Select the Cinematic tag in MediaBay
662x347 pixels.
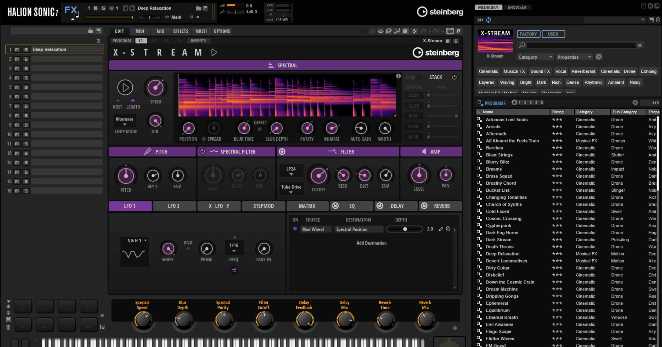488,71
